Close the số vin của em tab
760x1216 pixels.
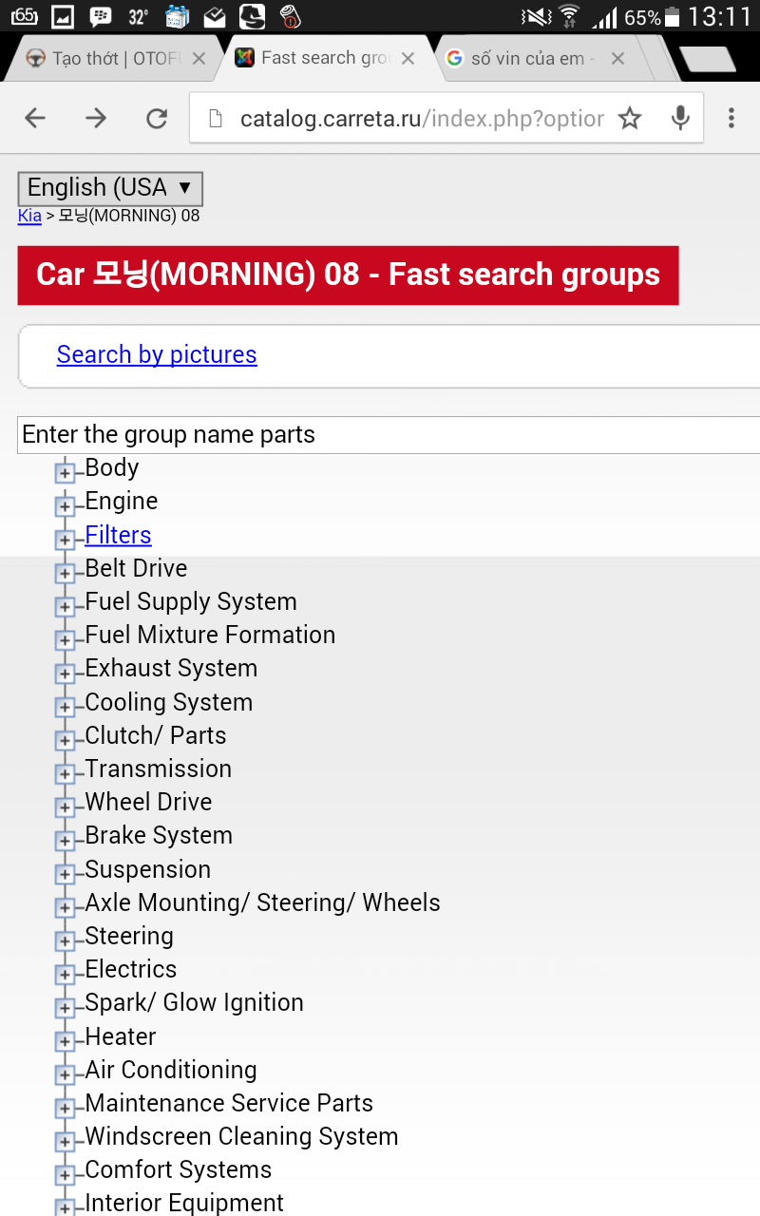617,59
